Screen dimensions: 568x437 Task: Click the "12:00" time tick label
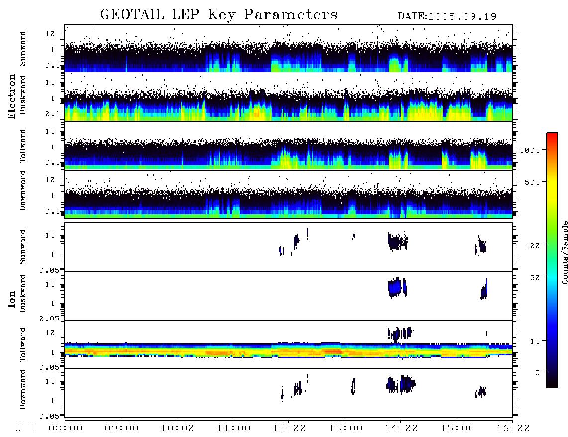coord(289,428)
